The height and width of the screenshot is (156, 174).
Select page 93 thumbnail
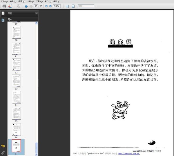16,81
